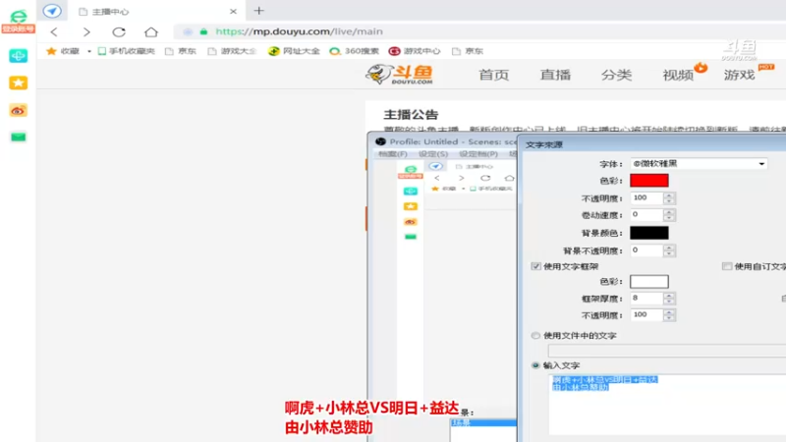Decrease the 背景不透明度 value
786x442 pixels.
coord(669,253)
